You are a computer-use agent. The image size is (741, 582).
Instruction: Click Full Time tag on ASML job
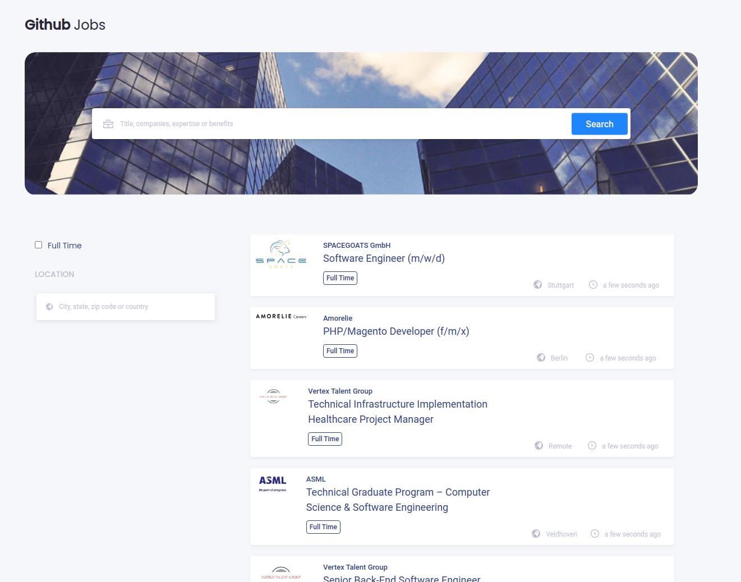tap(323, 527)
